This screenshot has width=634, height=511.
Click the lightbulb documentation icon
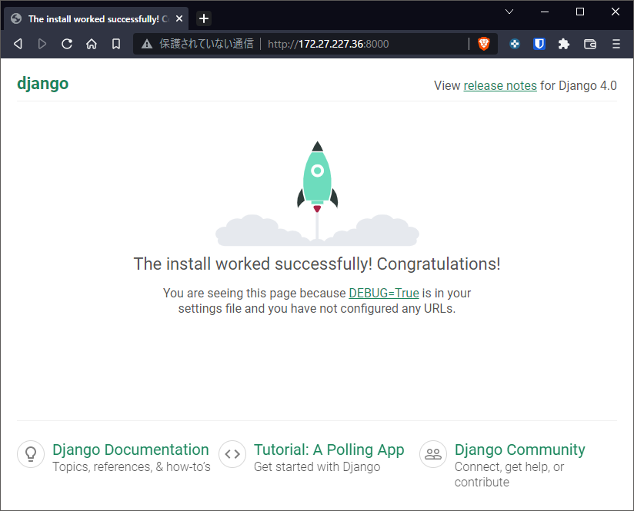click(x=31, y=454)
